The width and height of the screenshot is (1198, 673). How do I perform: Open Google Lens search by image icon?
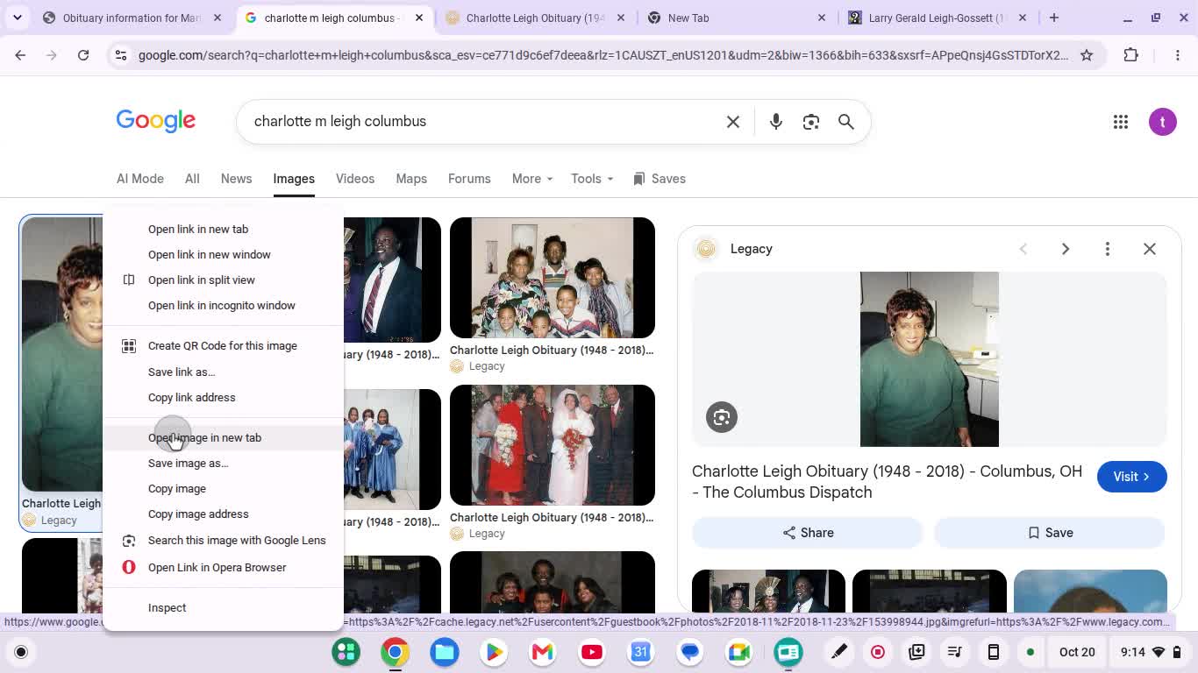pos(811,122)
